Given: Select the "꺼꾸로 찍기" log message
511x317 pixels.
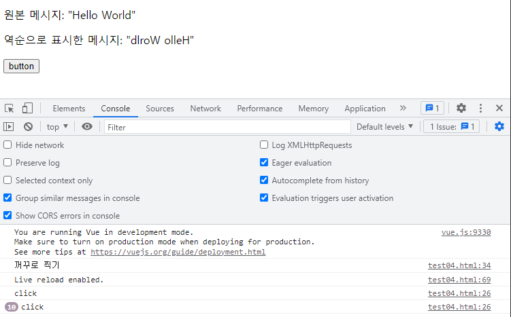Looking at the screenshot, I should pyautogui.click(x=37, y=265).
